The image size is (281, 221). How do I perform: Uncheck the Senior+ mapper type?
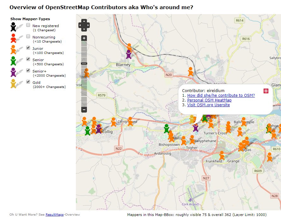28,70
